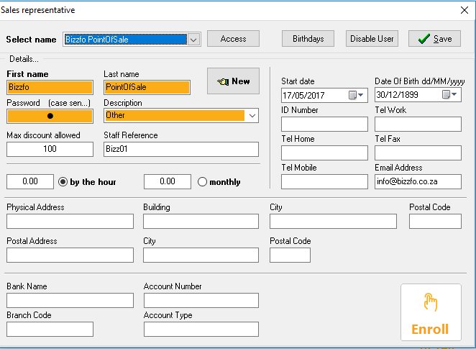Screen dimensions: 476x349
Task: Click the Postal Address field
Action: (x=70, y=255)
